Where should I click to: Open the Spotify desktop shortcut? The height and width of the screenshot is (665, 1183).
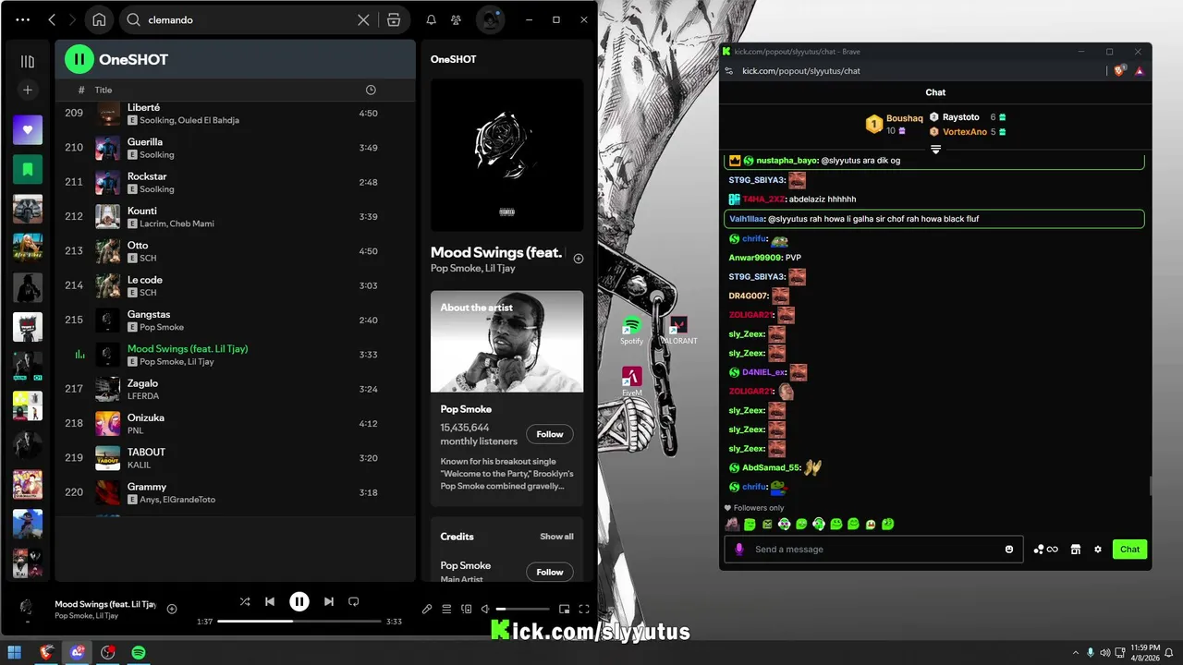coord(631,331)
